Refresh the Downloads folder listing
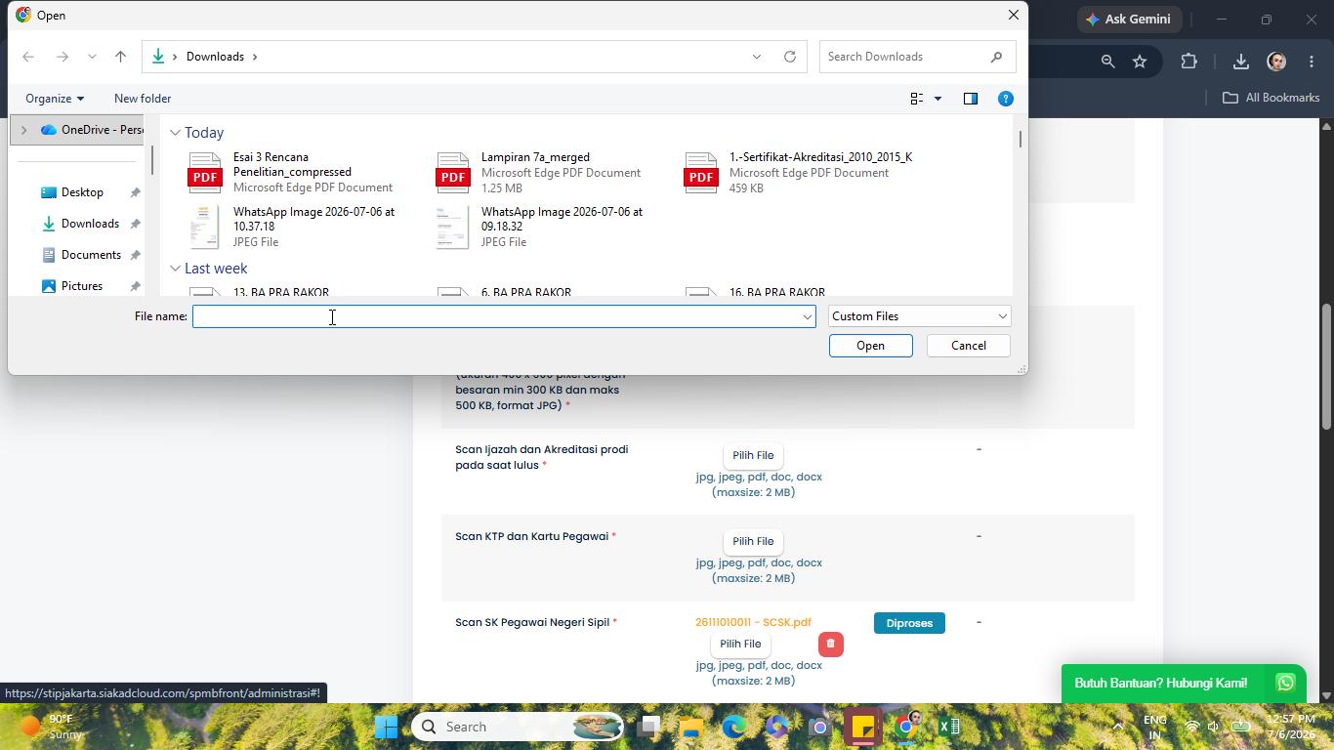This screenshot has height=750, width=1334. [789, 57]
